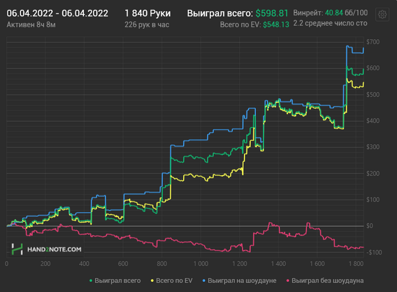
Task: Click the $100 y-axis label
Action: tap(373, 200)
